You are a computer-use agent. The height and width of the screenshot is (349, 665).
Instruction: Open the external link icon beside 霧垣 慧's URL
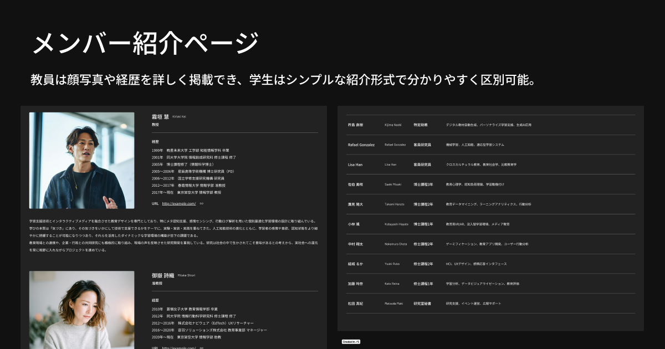(202, 203)
